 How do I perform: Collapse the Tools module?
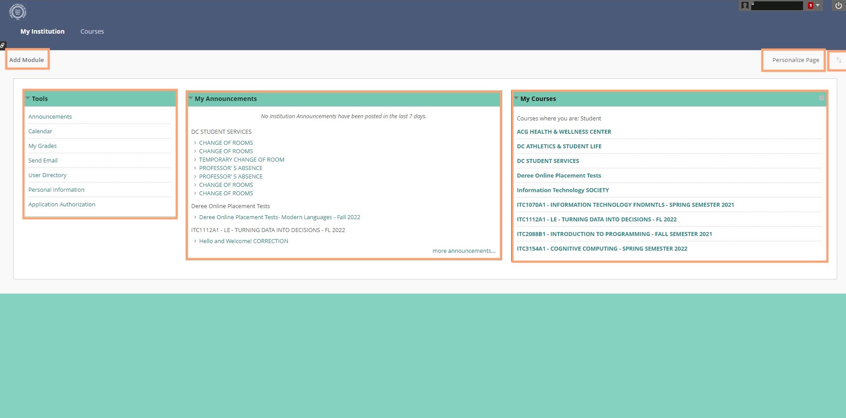28,98
